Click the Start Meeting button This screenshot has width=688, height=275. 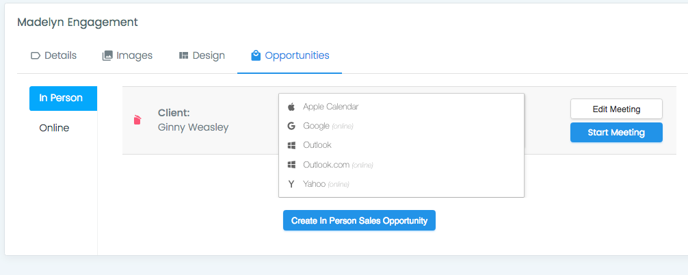click(x=616, y=133)
